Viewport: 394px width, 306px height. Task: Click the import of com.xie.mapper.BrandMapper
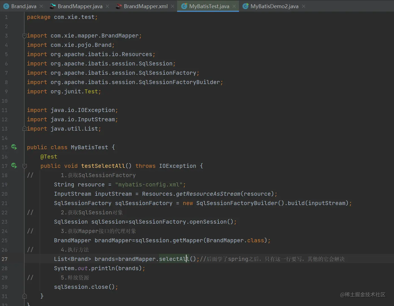84,36
